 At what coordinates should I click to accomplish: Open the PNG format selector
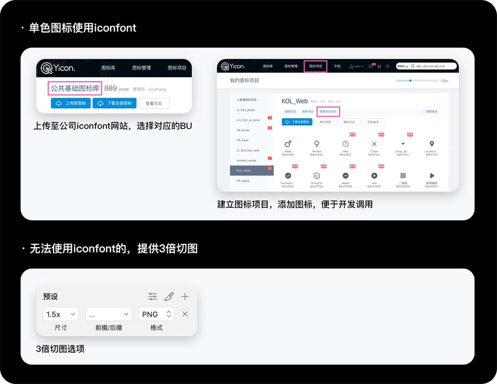click(x=157, y=314)
